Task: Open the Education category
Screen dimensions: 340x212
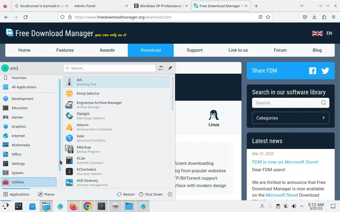Action: click(x=29, y=108)
